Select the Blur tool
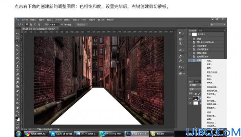Viewport: 241px width, 137px height. (x=17, y=83)
